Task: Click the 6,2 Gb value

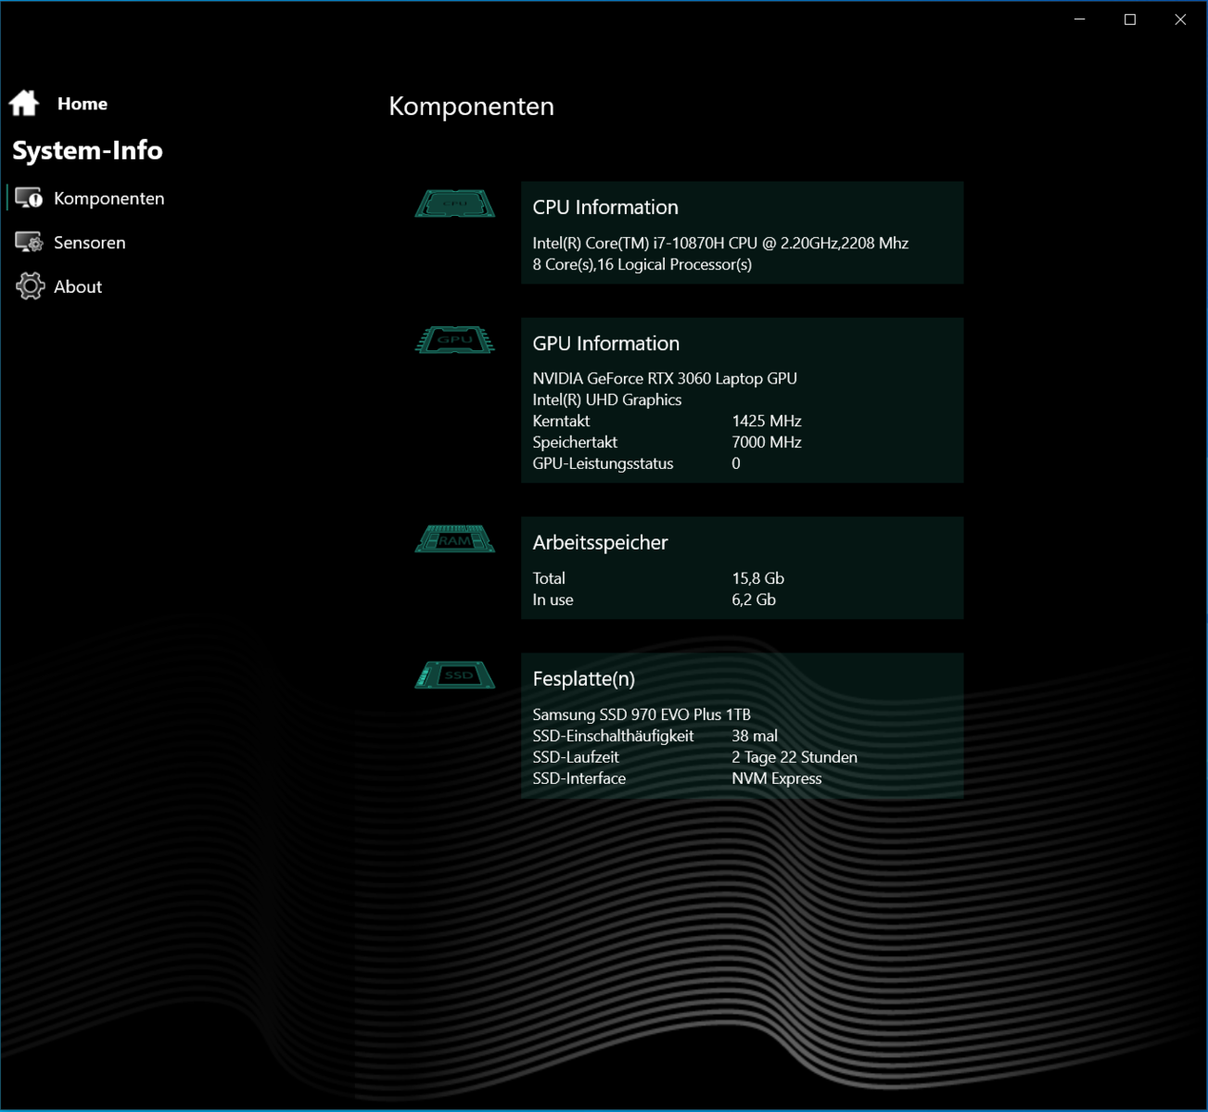Action: (x=754, y=600)
